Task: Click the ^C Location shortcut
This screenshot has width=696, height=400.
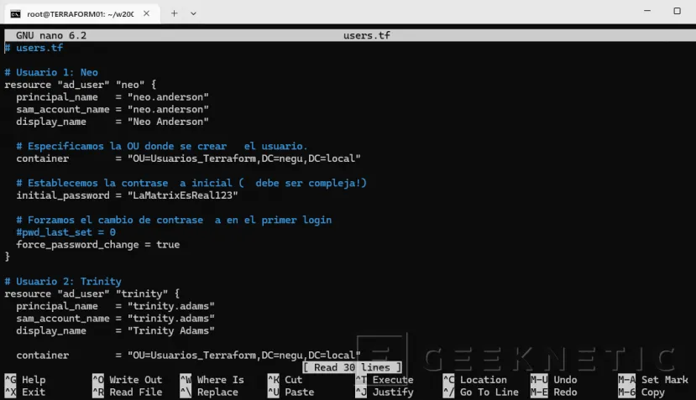Action: point(475,380)
